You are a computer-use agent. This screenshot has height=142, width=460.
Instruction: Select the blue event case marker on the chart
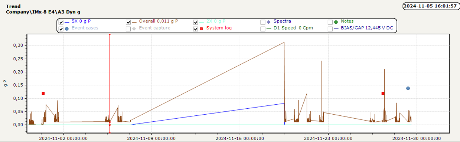tap(408, 88)
